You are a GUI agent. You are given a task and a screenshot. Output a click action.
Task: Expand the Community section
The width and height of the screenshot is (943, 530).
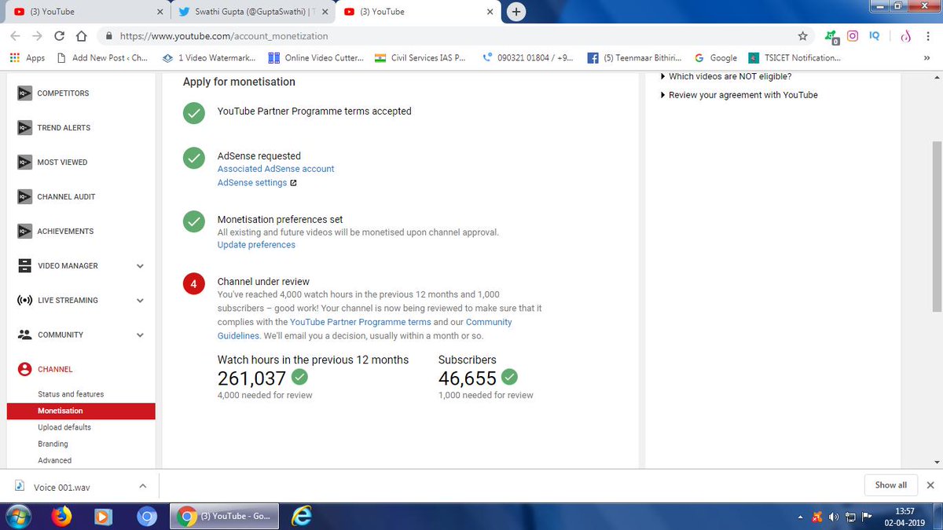140,335
